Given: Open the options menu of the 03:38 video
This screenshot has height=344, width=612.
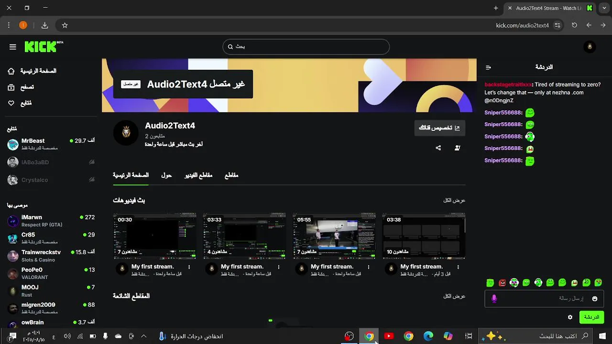Looking at the screenshot, I should (x=458, y=267).
